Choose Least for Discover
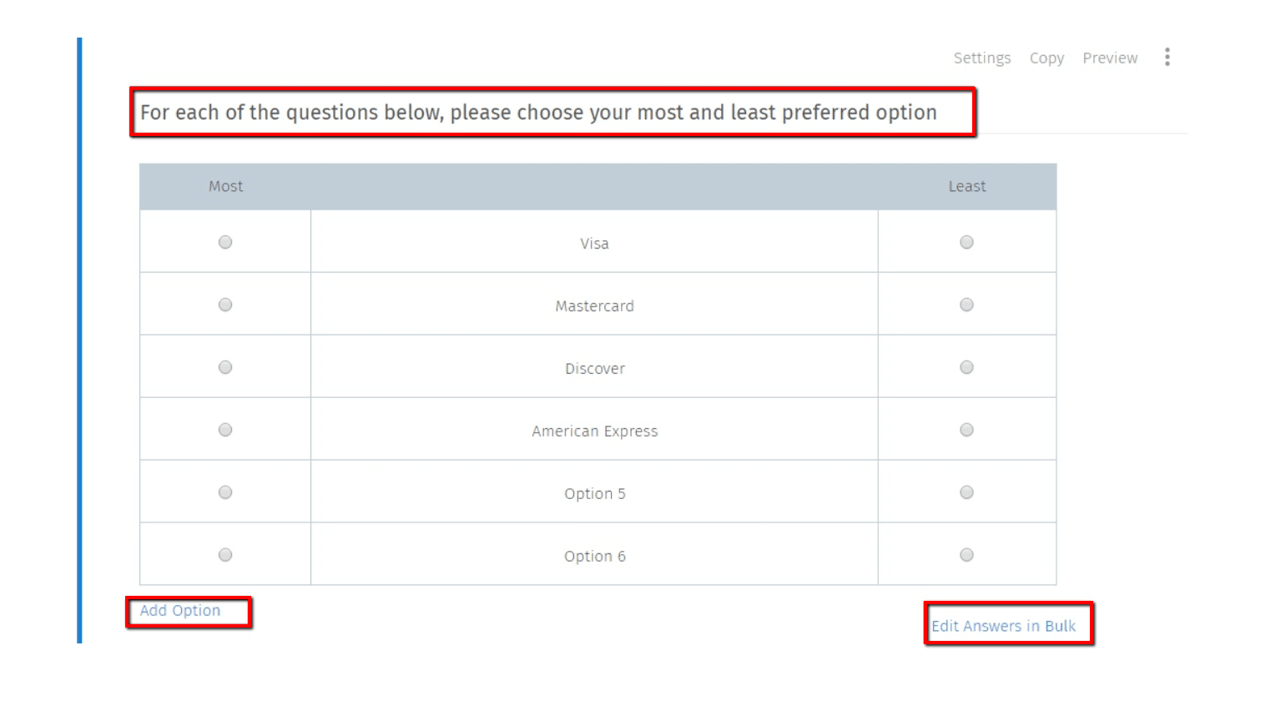Image resolution: width=1286 pixels, height=706 pixels. (x=966, y=367)
